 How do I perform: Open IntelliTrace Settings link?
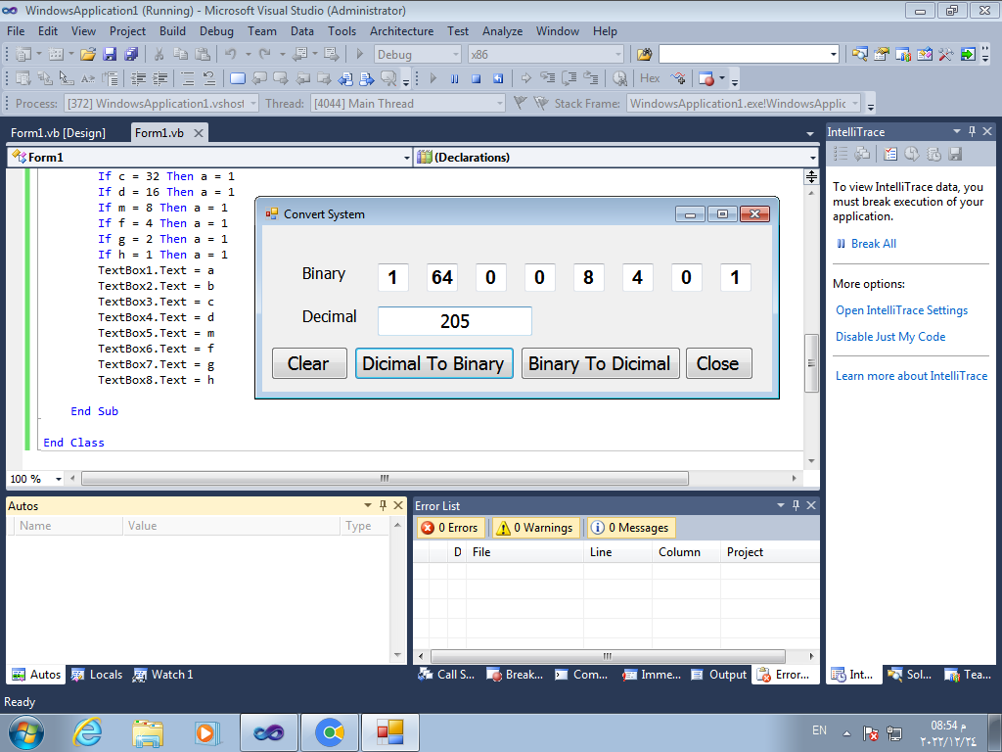[x=901, y=310]
